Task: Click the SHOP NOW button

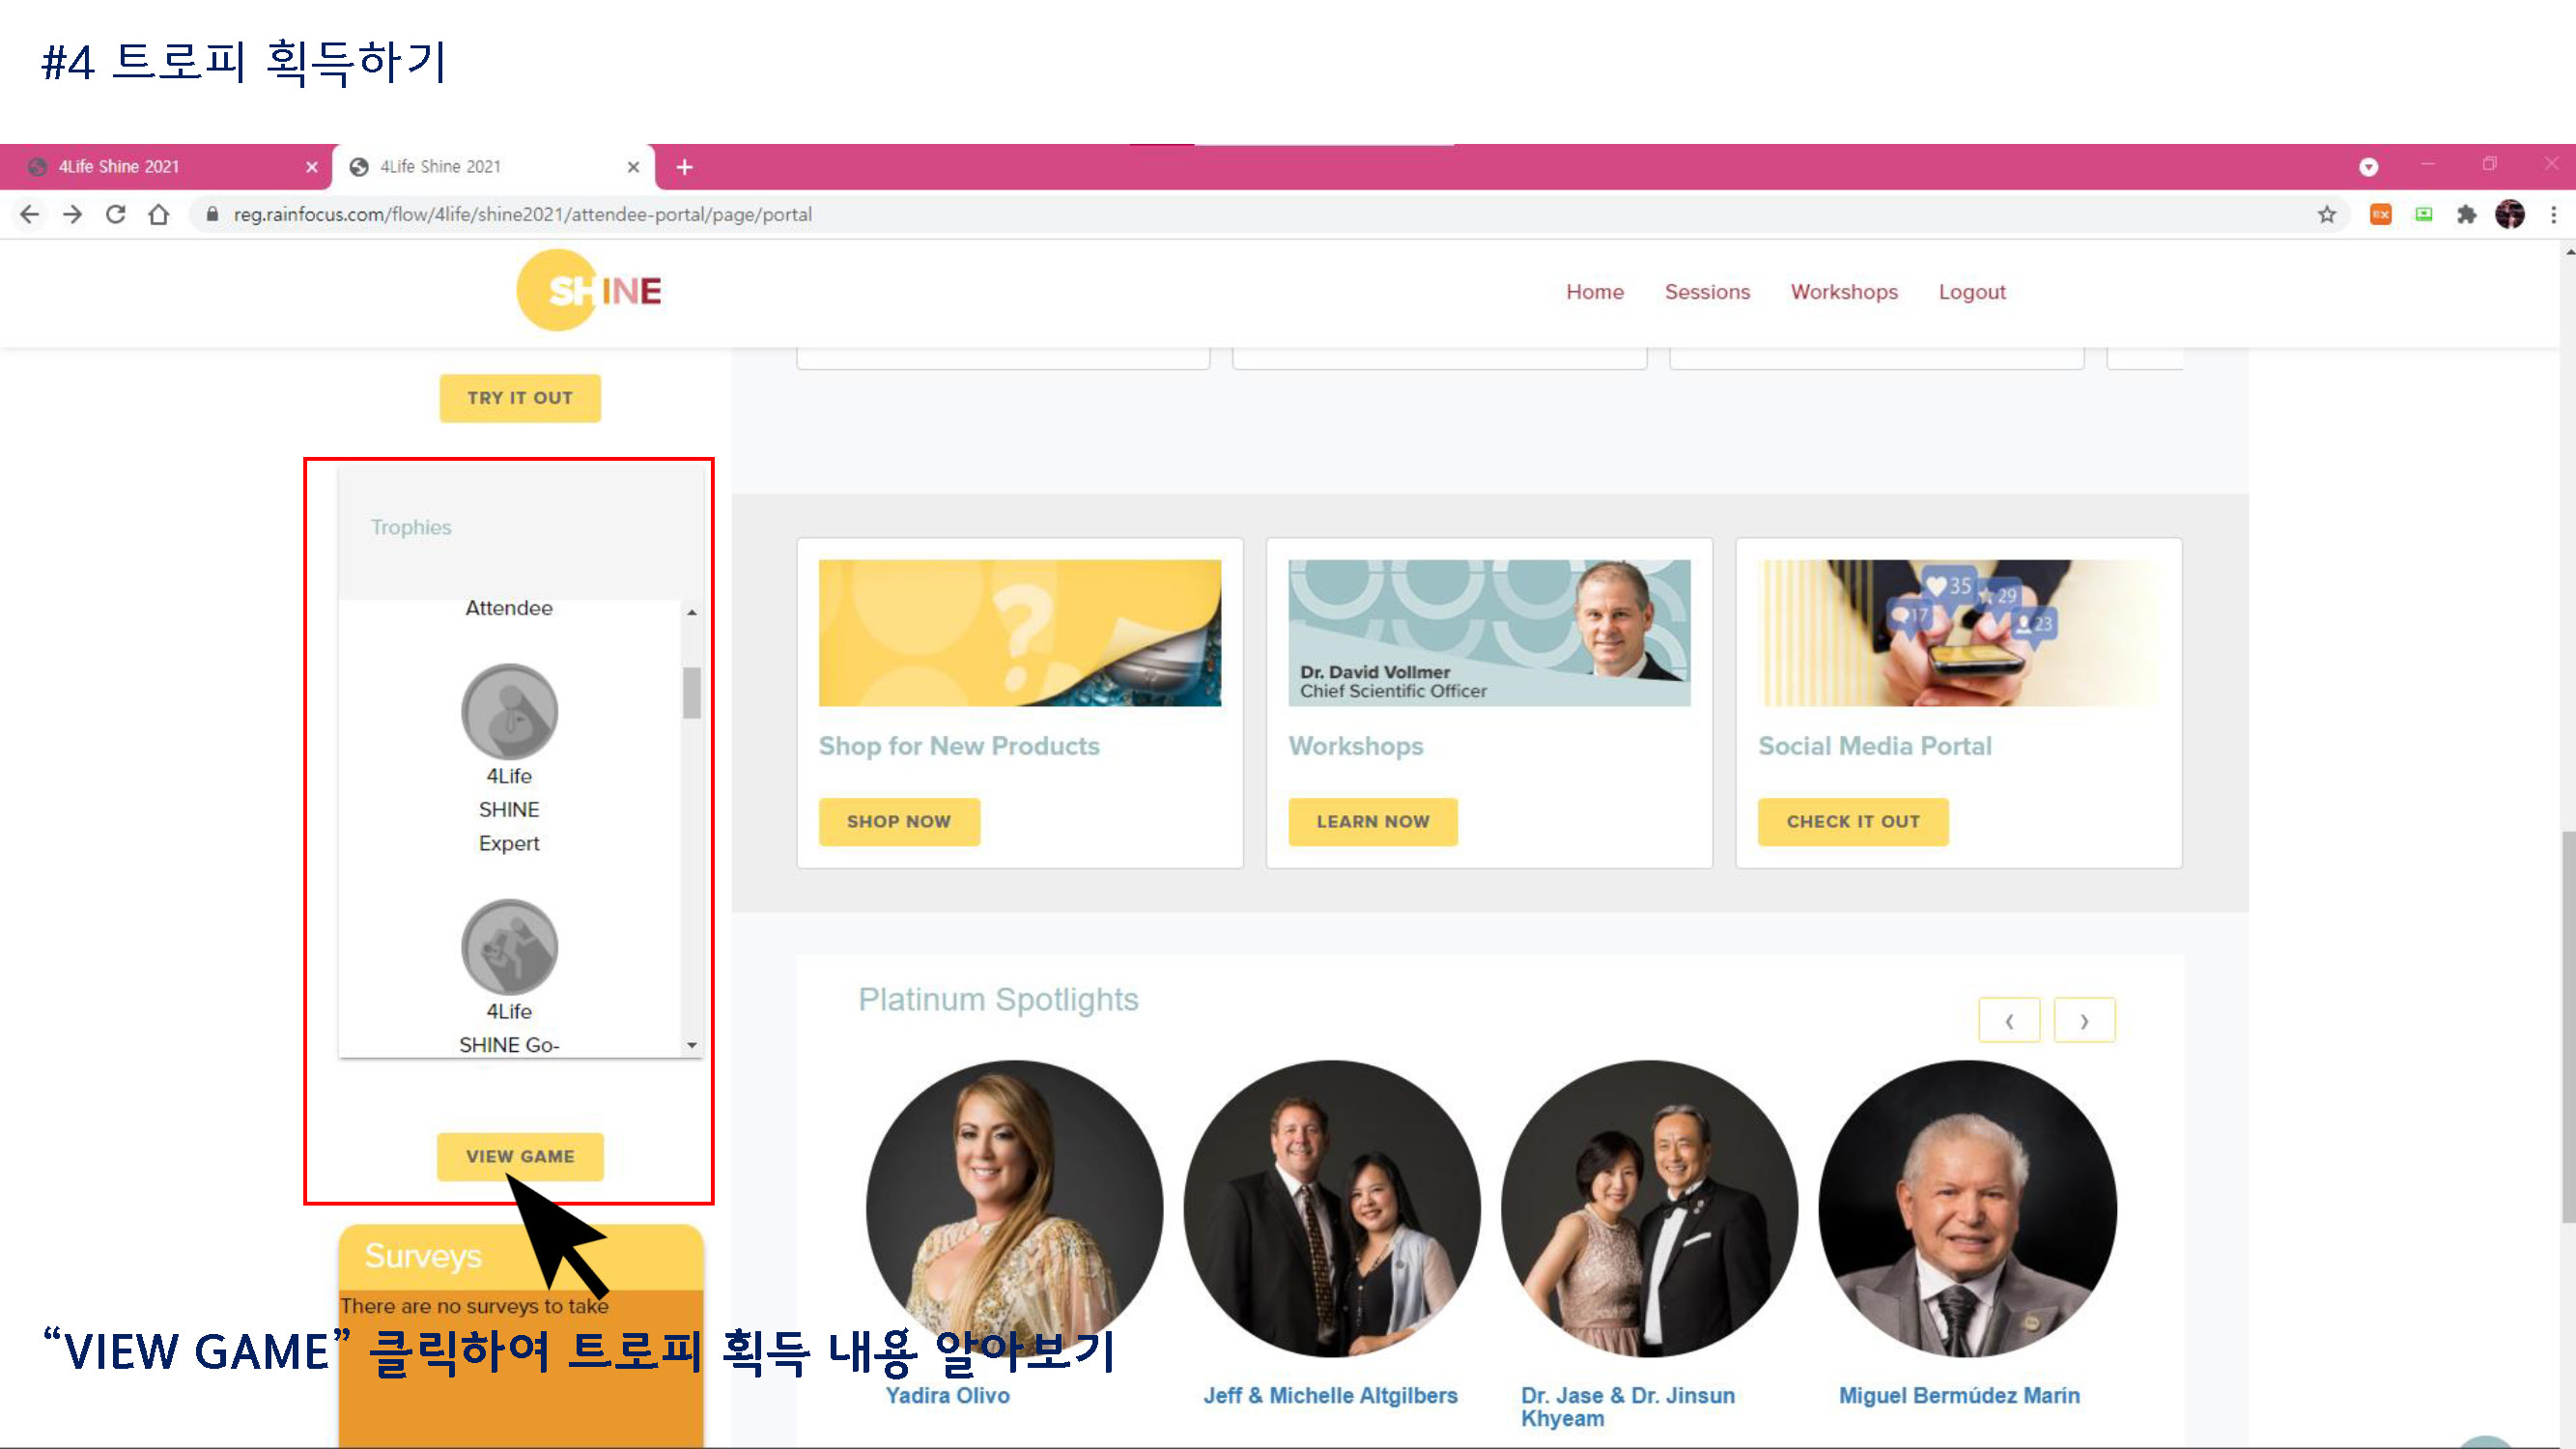Action: coord(898,821)
